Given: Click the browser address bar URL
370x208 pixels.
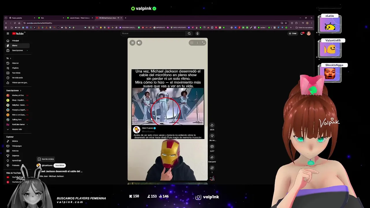Looking at the screenshot, I should 39,23.
